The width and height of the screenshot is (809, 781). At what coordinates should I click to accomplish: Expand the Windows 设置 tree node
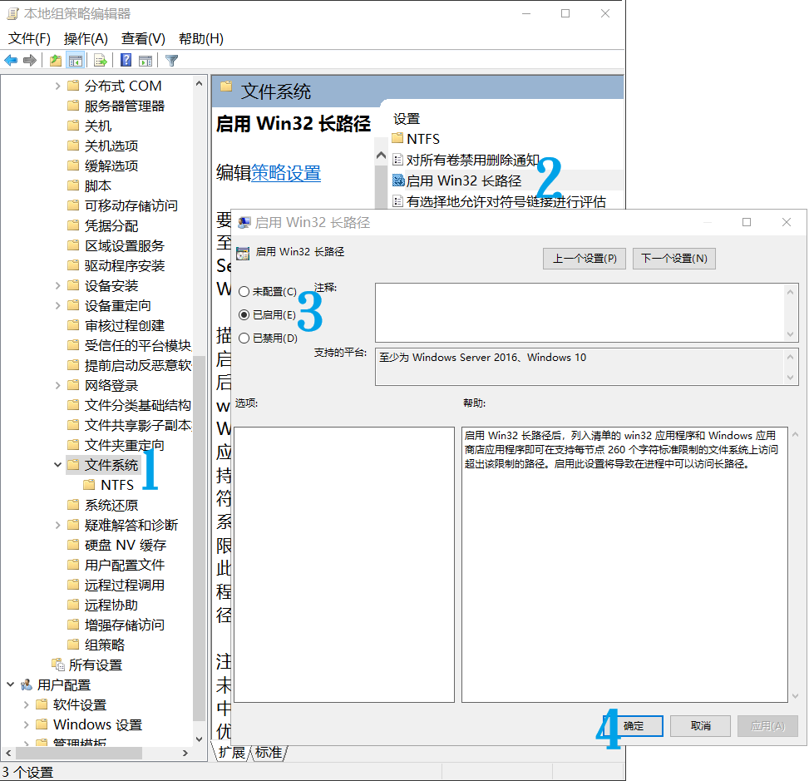tap(27, 724)
